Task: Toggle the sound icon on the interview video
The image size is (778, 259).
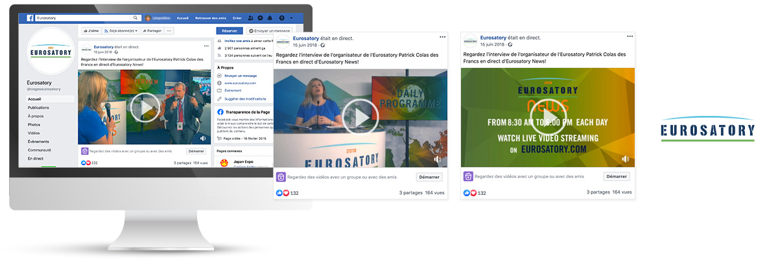Action: [203, 139]
